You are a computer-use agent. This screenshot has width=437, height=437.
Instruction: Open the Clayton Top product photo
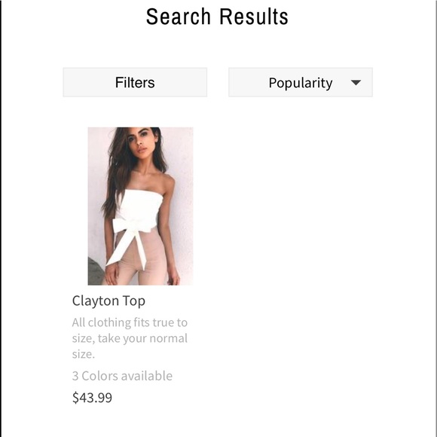[140, 206]
